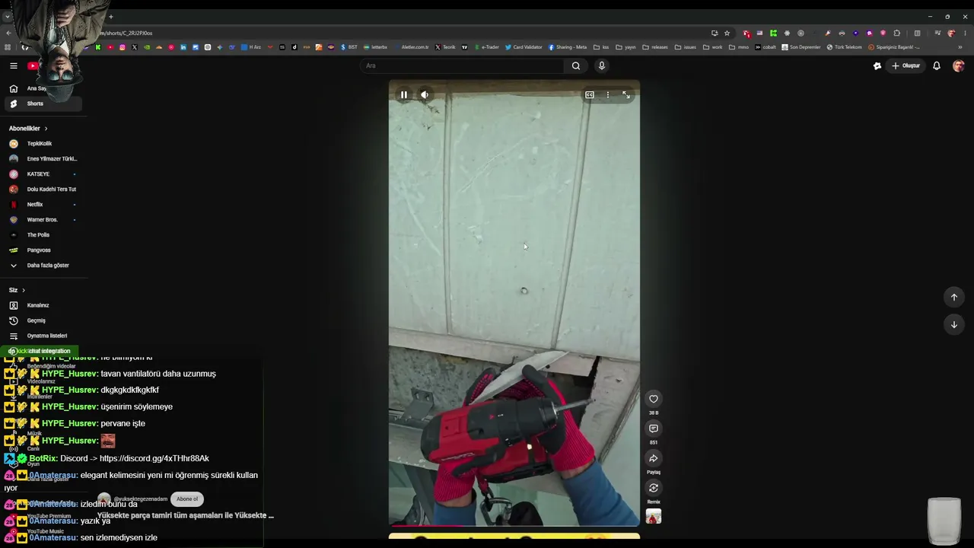The image size is (974, 548).
Task: Open a new browser tab
Action: tap(110, 17)
